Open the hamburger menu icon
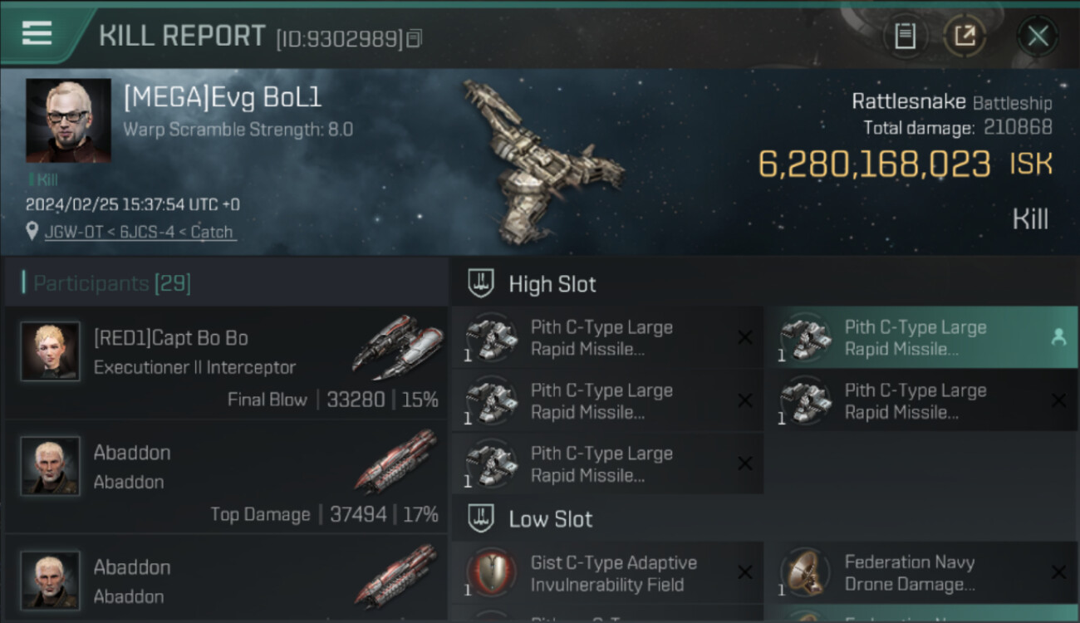The image size is (1080, 623). [37, 33]
